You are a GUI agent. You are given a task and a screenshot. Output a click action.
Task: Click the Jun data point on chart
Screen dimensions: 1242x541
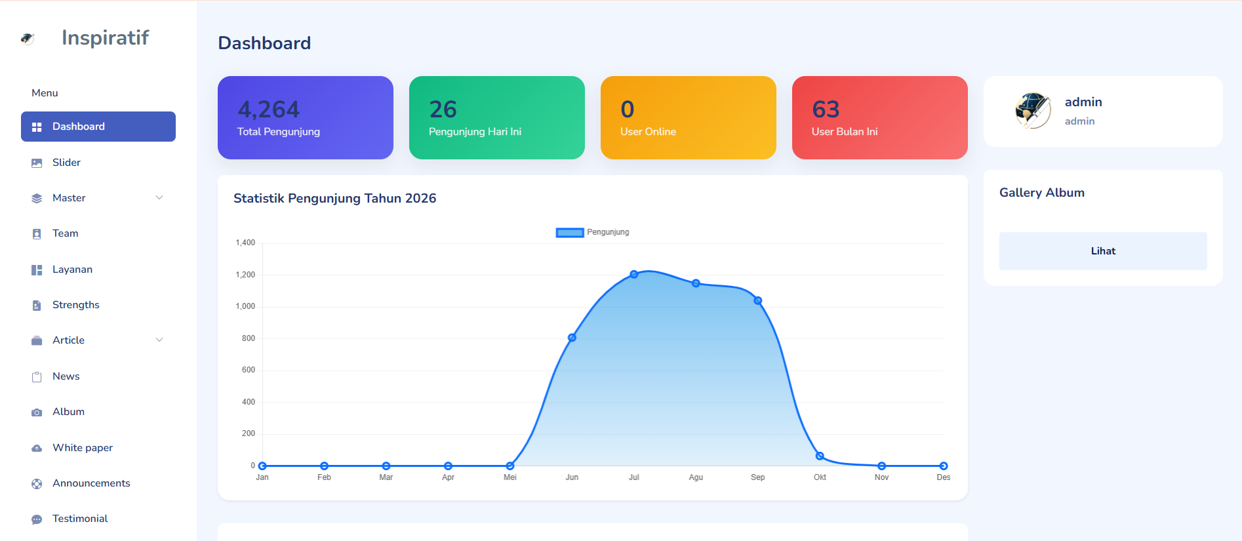572,338
